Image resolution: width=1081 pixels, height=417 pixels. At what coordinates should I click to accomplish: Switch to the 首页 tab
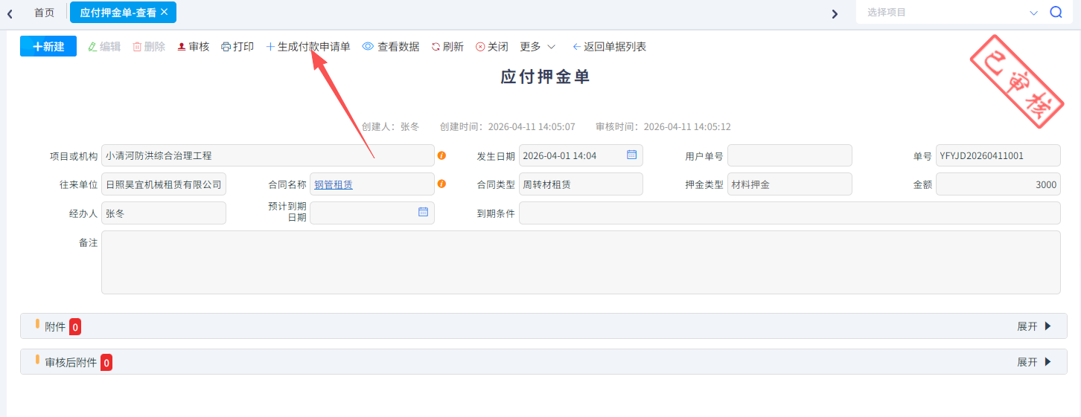45,13
